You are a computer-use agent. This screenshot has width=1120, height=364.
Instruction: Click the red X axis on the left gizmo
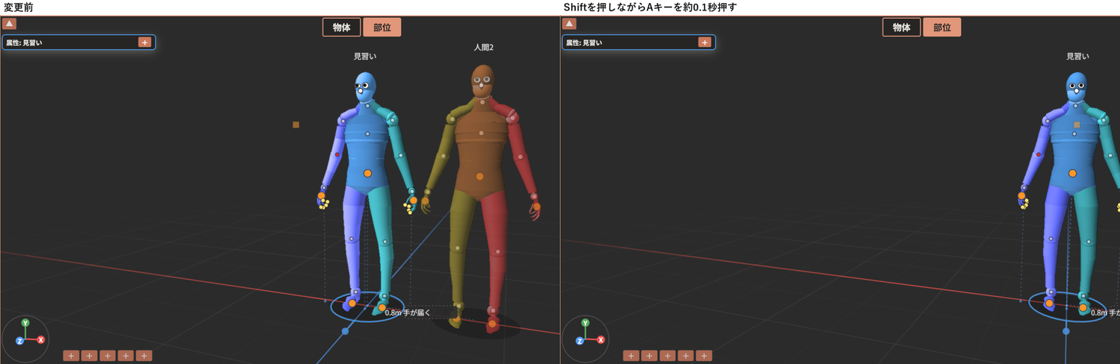tap(41, 339)
